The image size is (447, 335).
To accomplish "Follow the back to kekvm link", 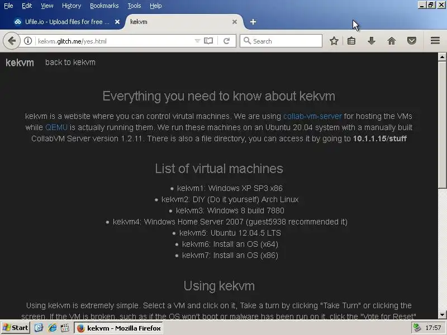I will (x=70, y=63).
